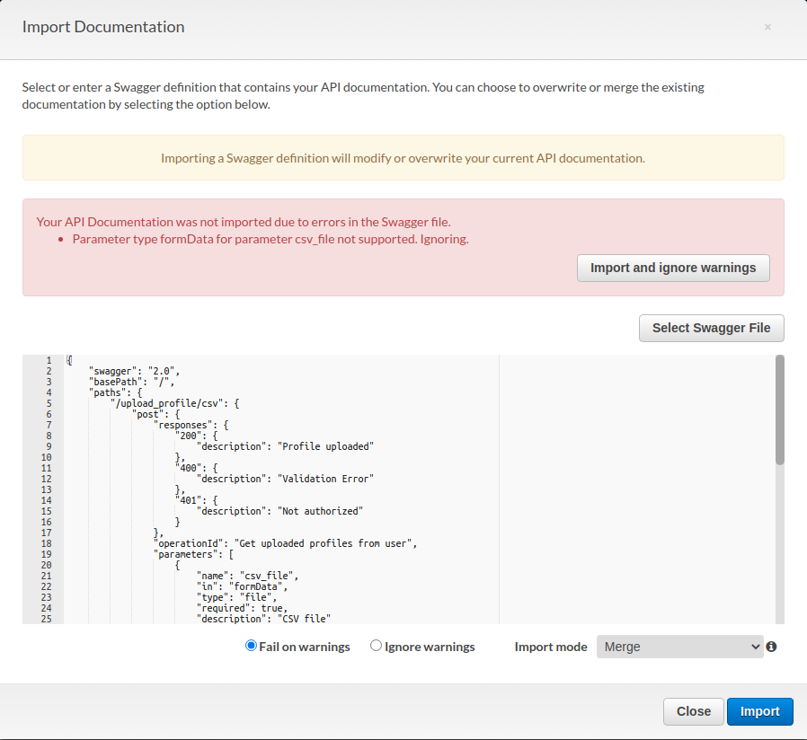Place cursor on the "/upload_profile/csv" path line
Screen dimensions: 807x740
pos(174,403)
